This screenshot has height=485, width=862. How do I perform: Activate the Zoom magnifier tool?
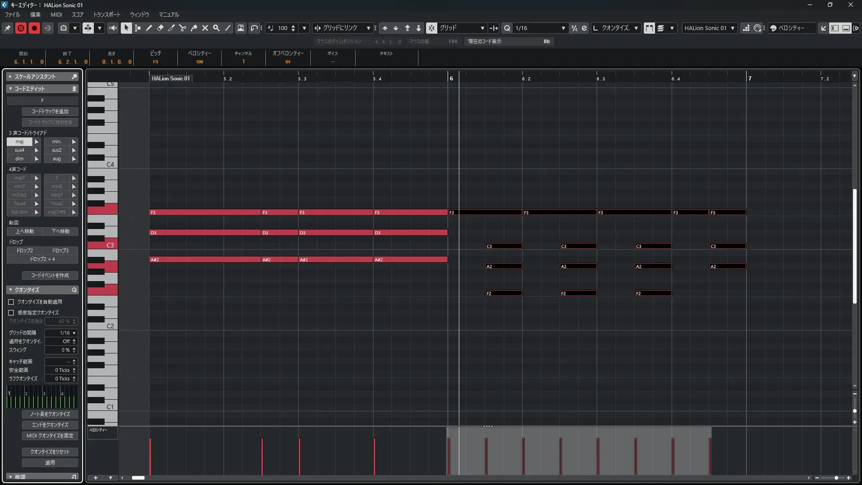[x=216, y=28]
